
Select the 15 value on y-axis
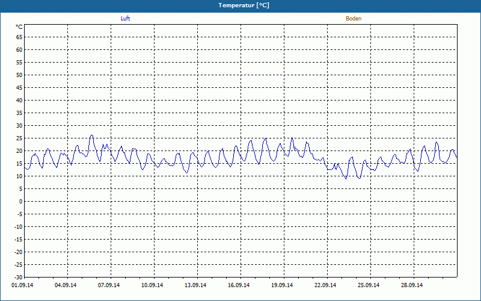pyautogui.click(x=19, y=164)
